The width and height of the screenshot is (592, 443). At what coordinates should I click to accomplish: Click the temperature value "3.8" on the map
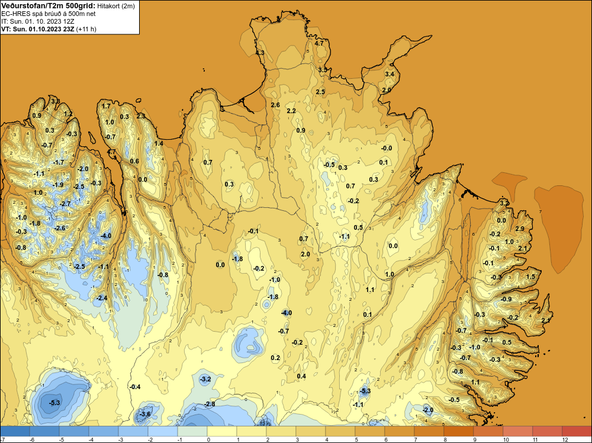56,101
